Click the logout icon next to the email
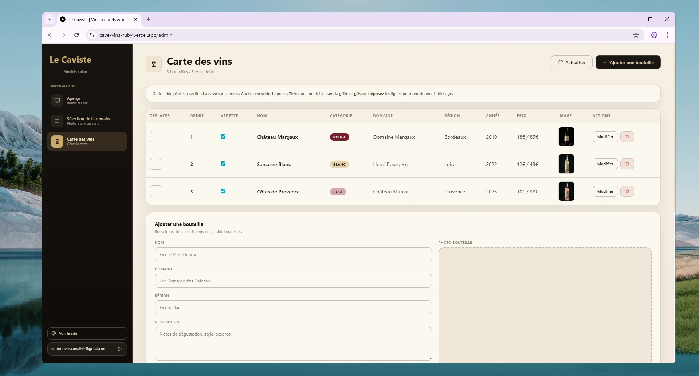This screenshot has height=376, width=699. 120,349
